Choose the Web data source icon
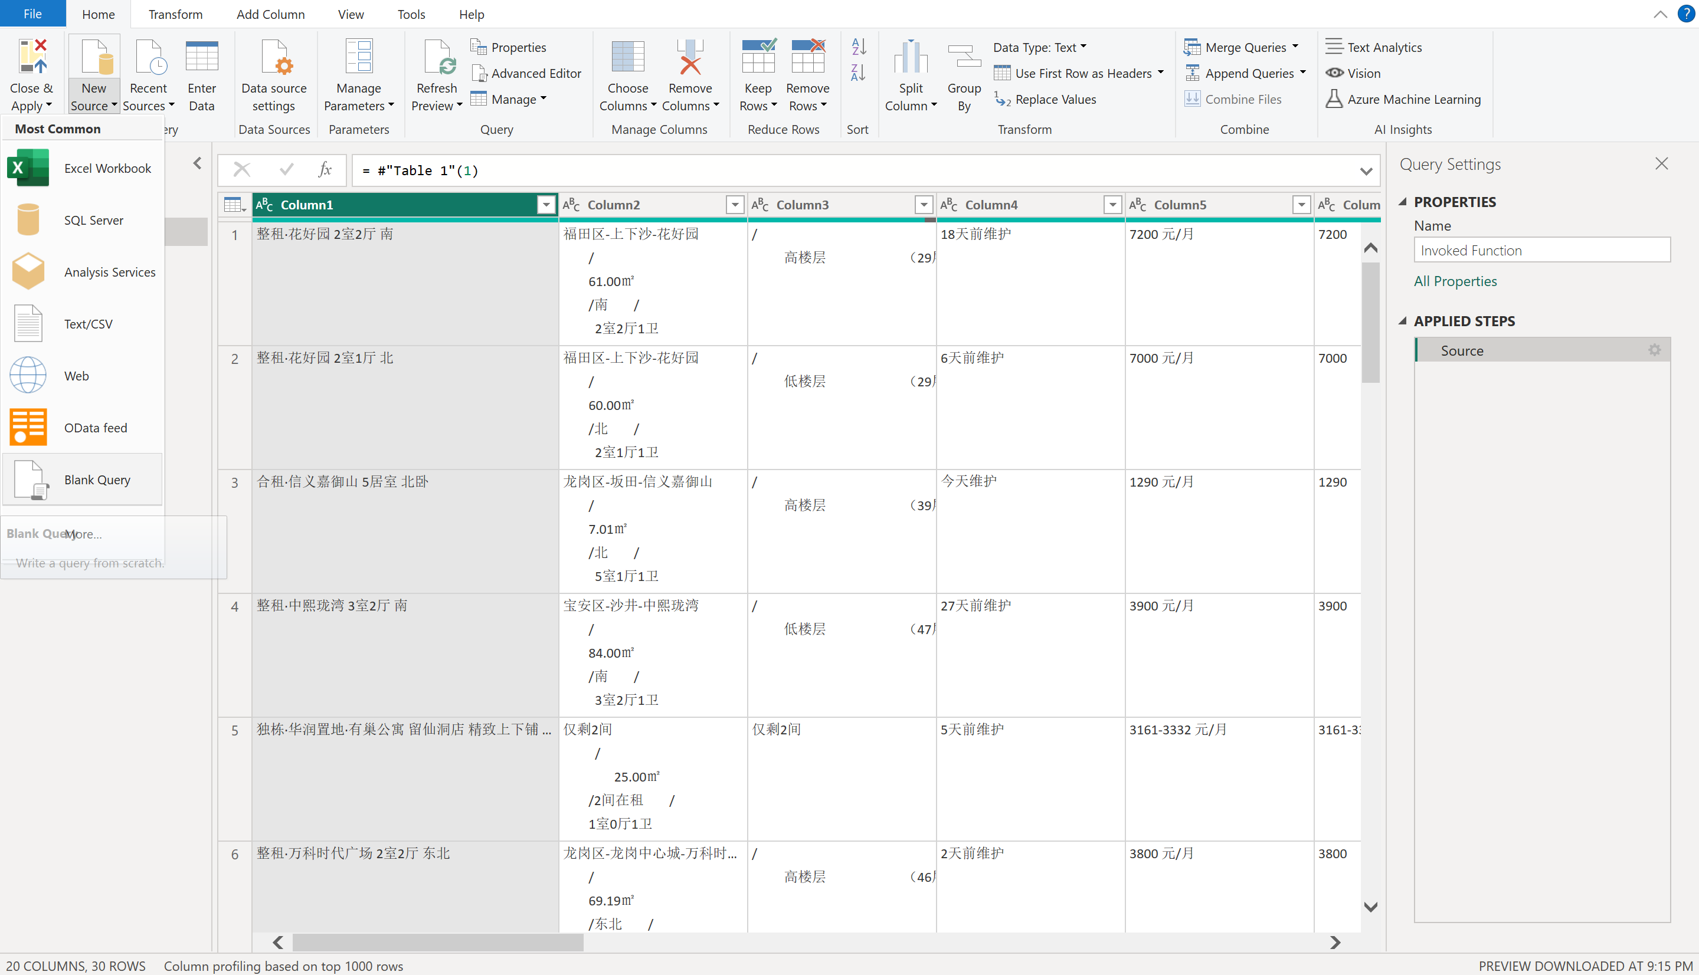The image size is (1699, 975). (28, 376)
